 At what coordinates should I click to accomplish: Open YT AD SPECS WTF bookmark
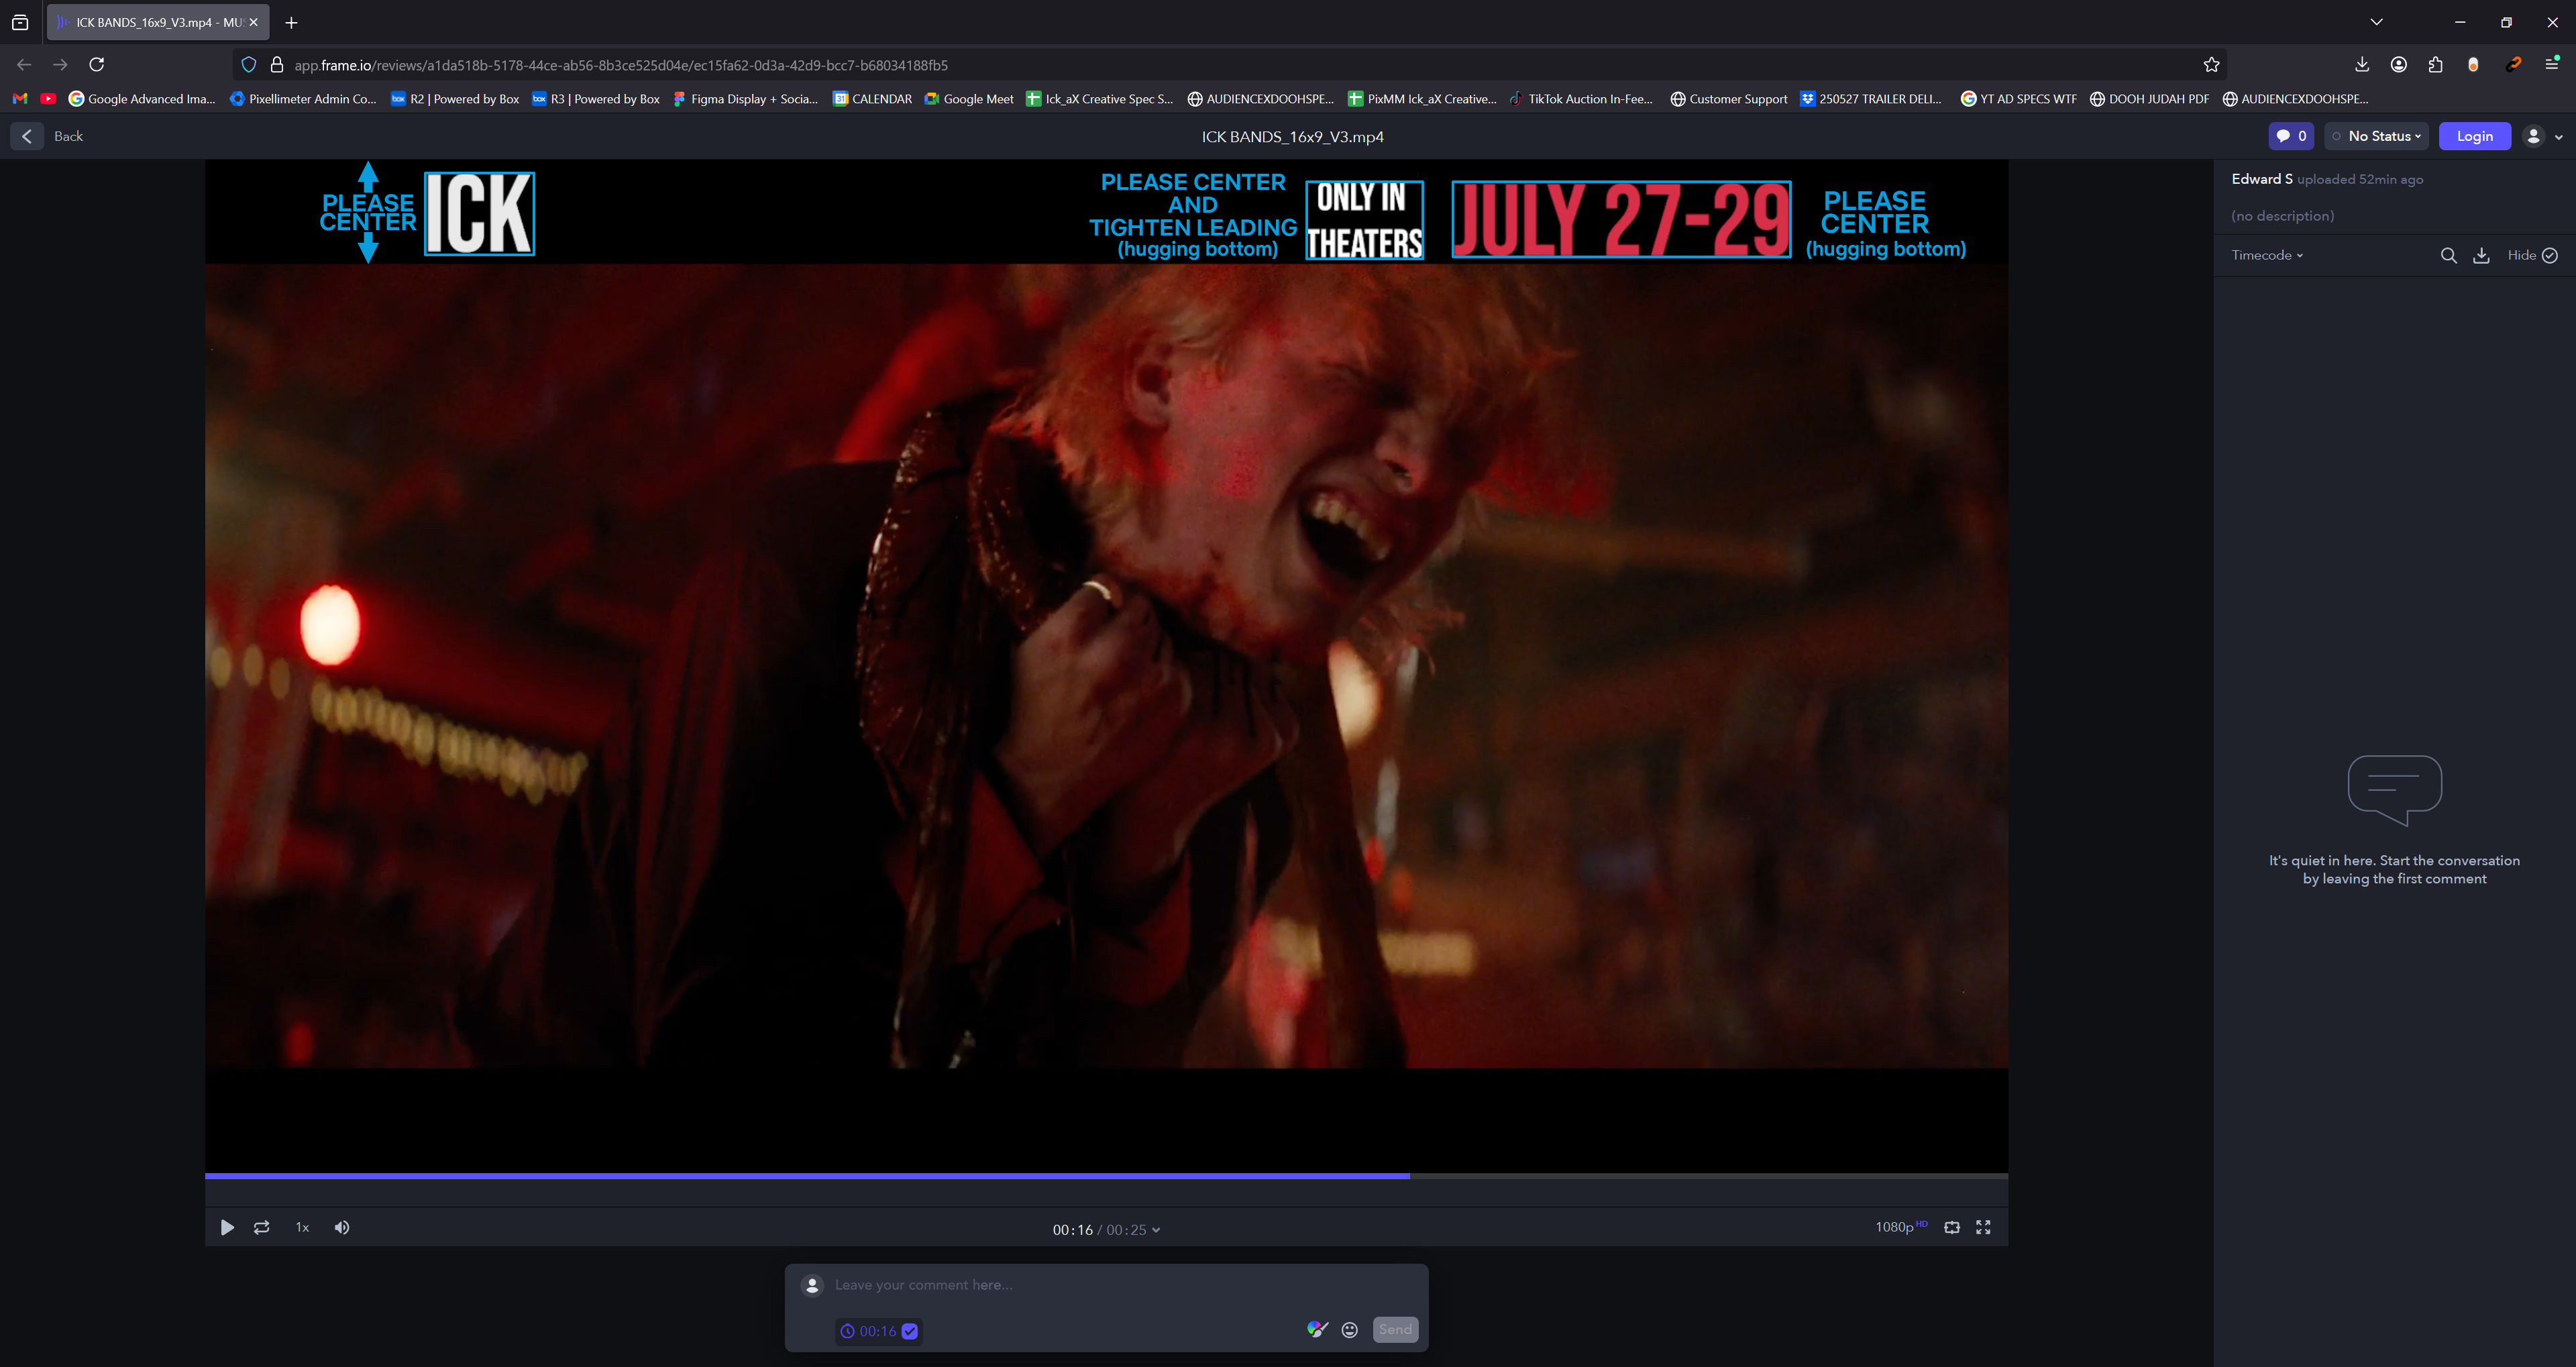(2019, 99)
